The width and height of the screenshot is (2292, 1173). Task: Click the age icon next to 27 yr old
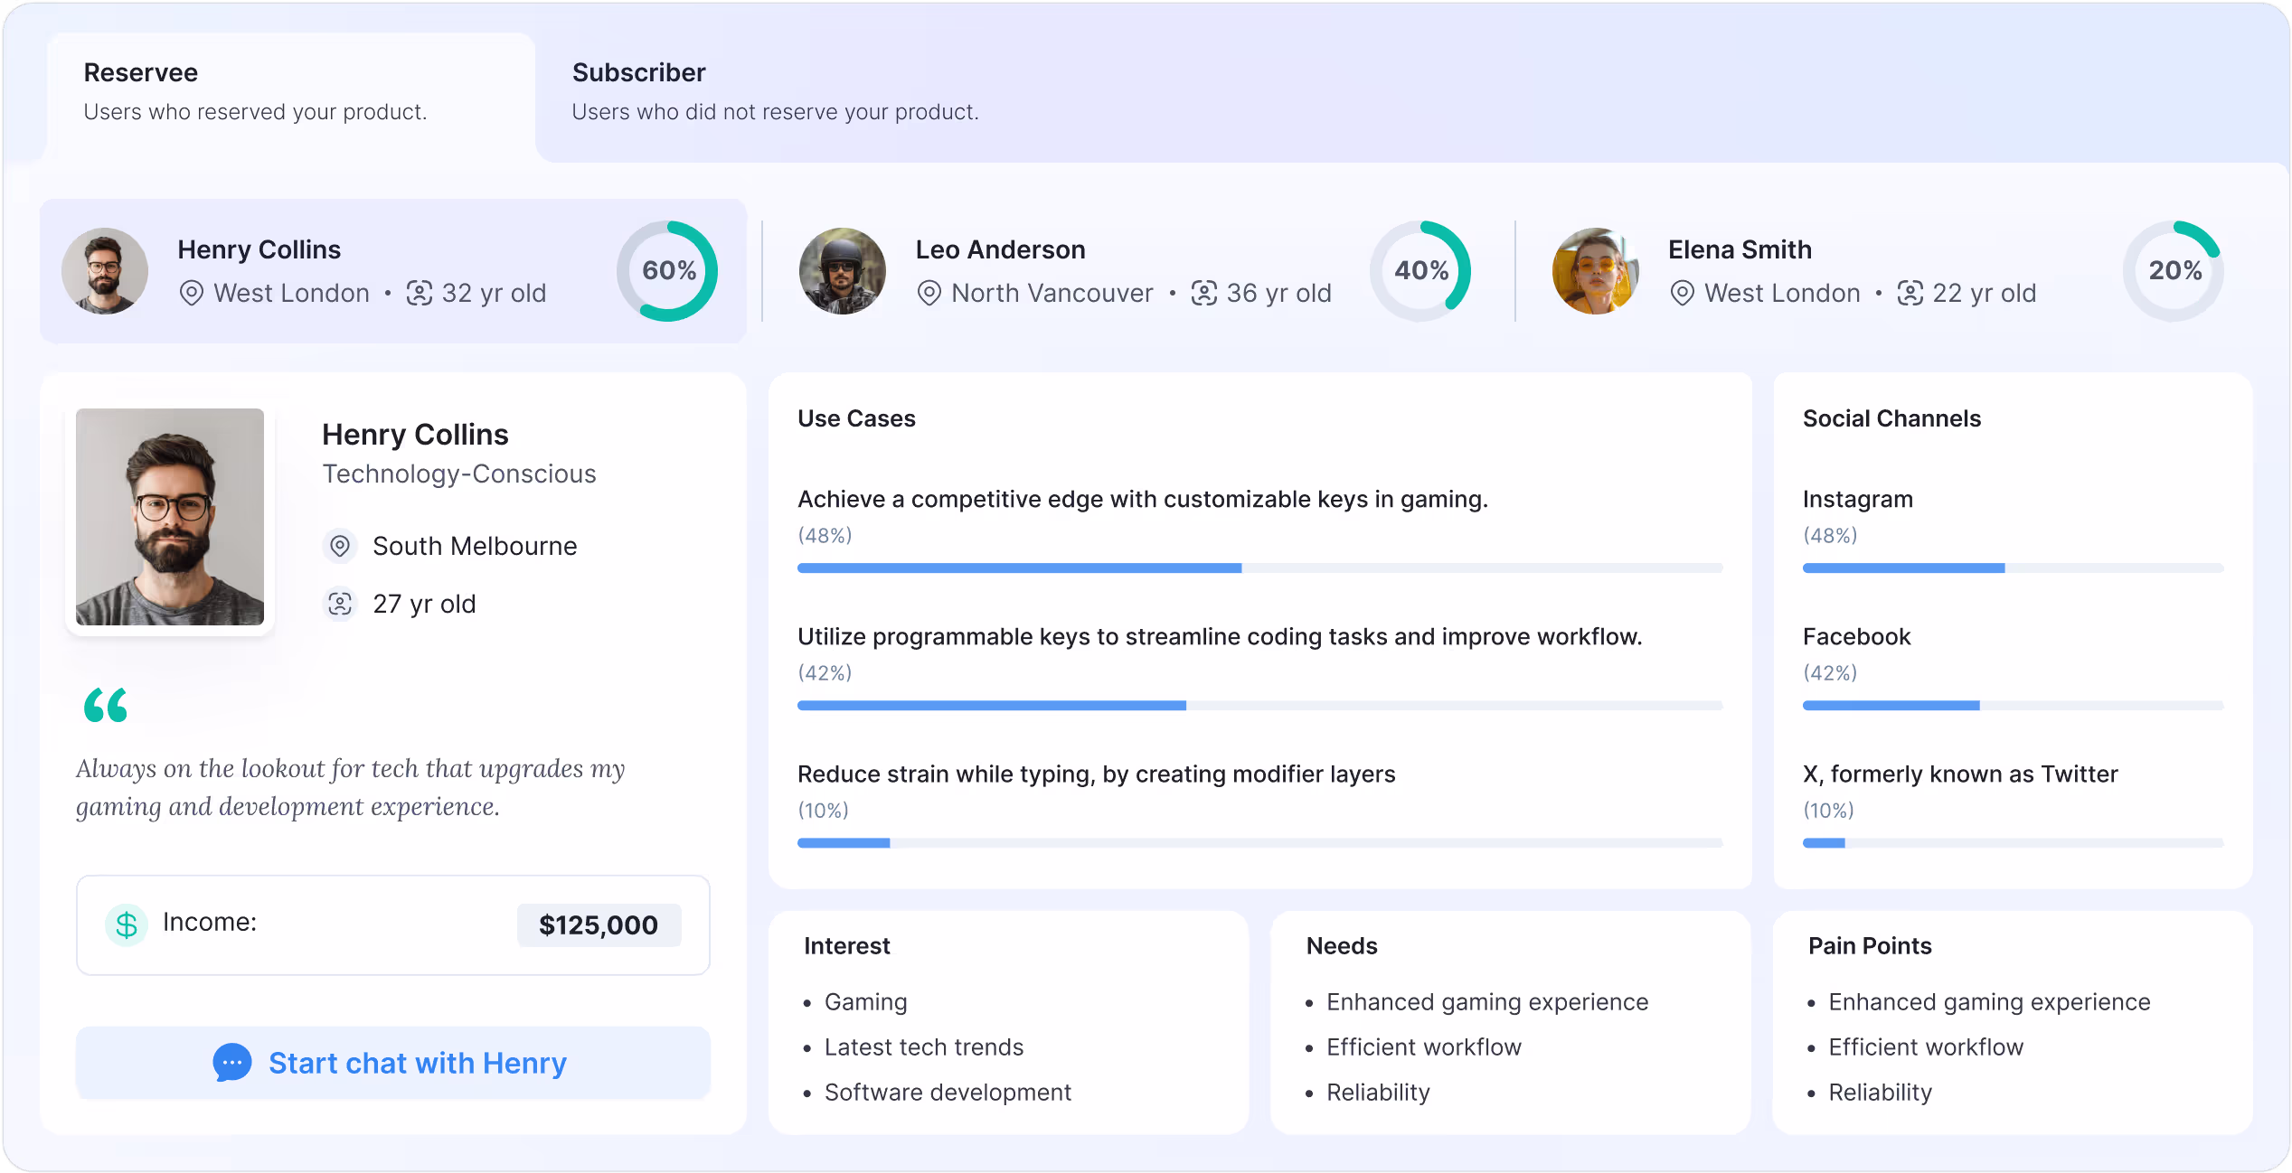coord(340,604)
